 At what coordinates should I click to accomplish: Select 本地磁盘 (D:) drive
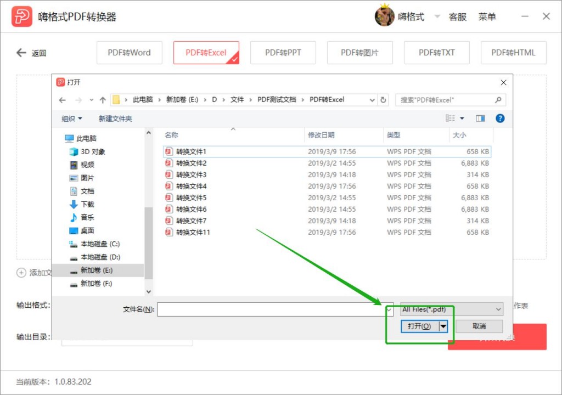point(95,257)
